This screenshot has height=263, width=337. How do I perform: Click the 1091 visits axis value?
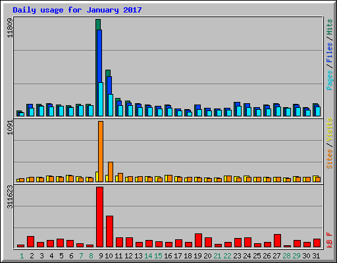[10, 128]
